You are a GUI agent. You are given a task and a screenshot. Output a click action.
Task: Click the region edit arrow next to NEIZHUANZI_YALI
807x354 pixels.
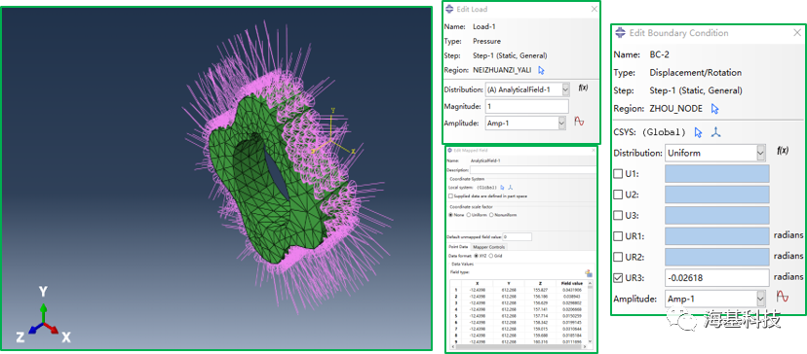coord(542,70)
